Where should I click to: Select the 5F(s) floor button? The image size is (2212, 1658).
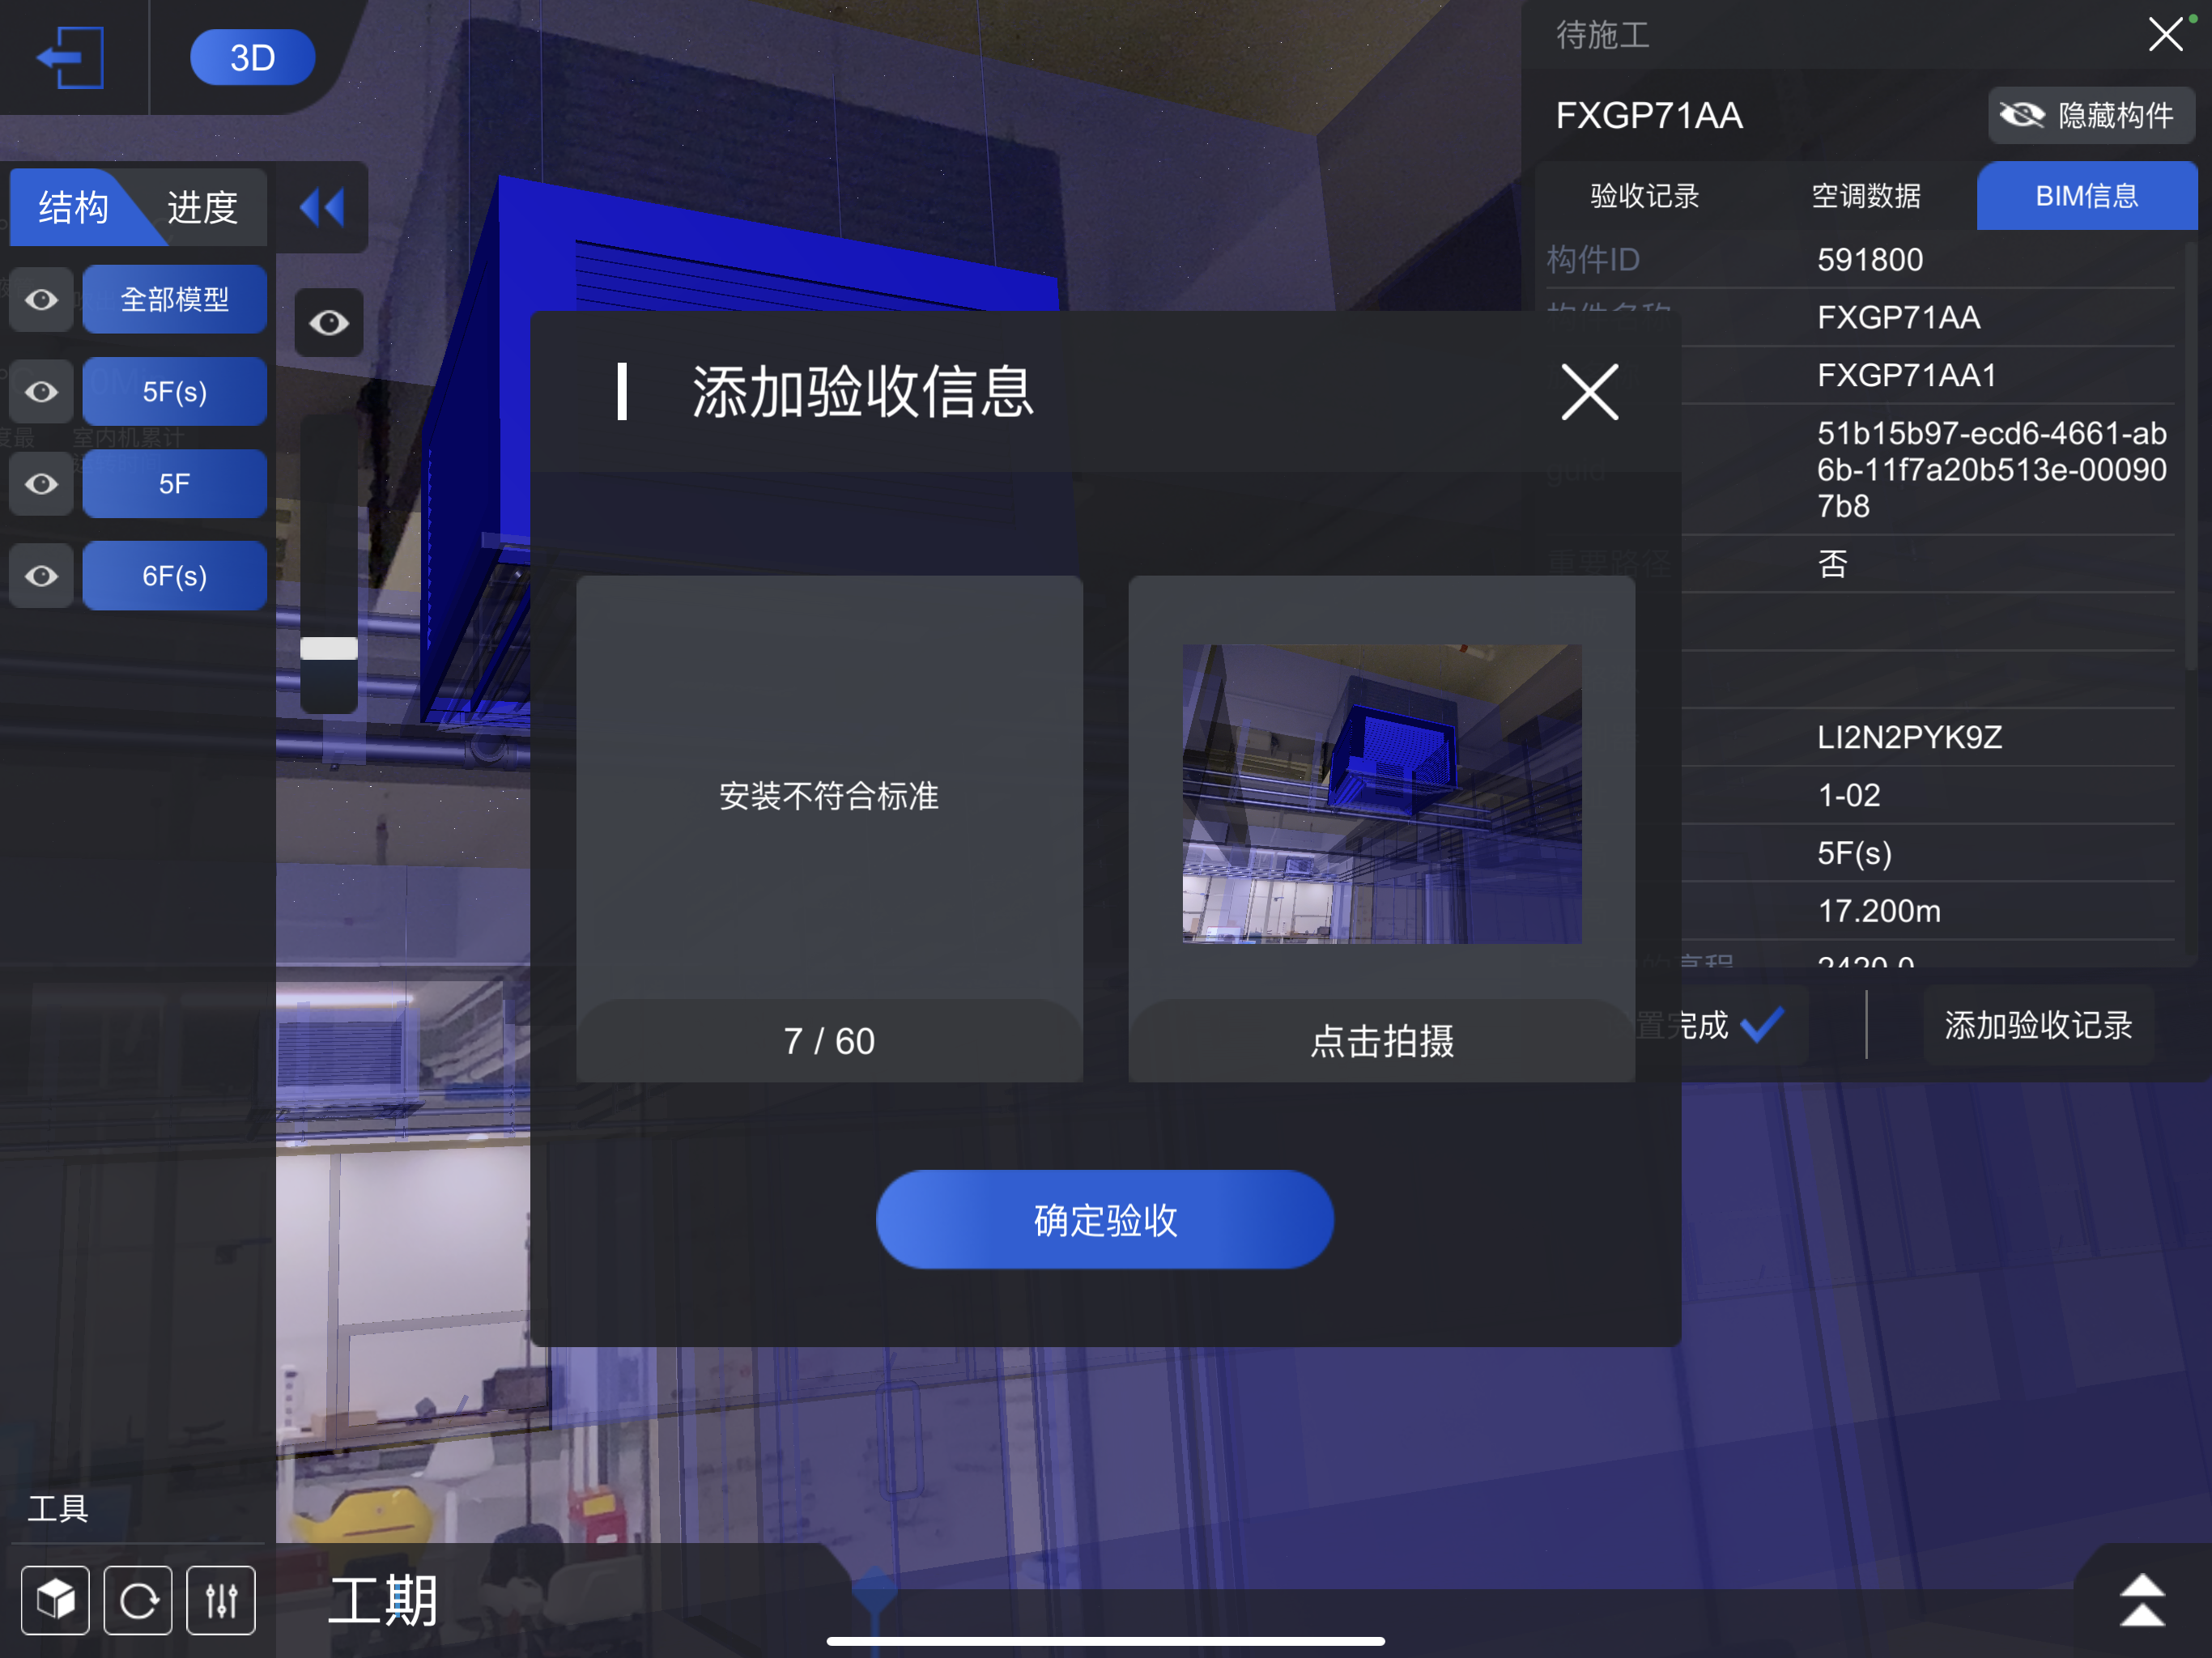click(174, 391)
